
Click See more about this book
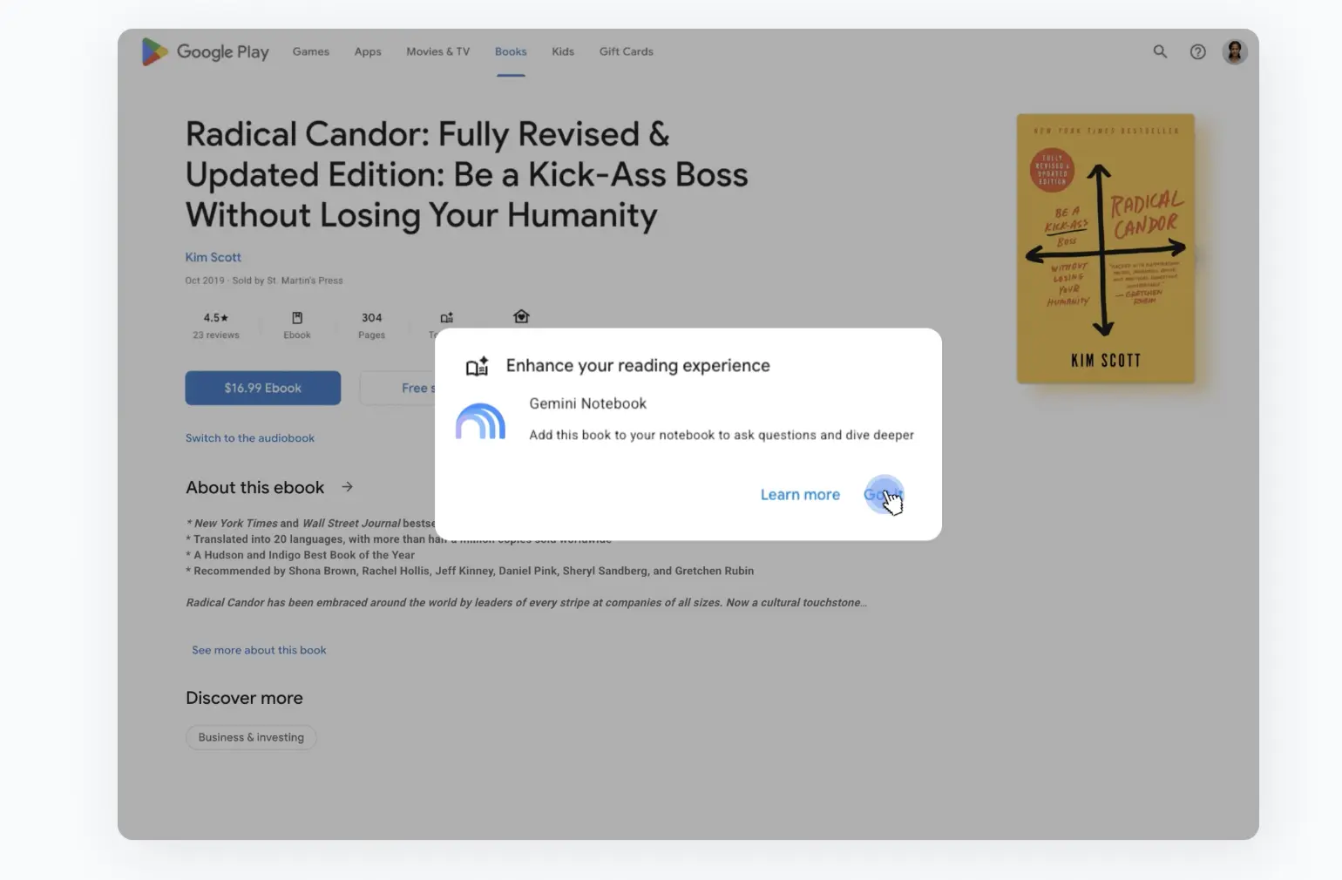pos(259,650)
